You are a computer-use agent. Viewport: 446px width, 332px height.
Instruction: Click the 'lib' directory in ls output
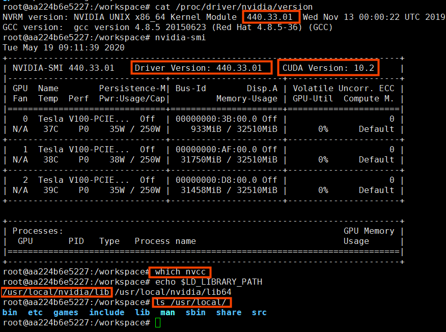[x=143, y=312]
